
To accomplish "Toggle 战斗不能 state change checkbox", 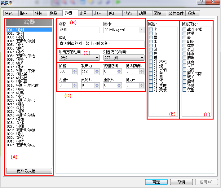I will pos(184,29).
